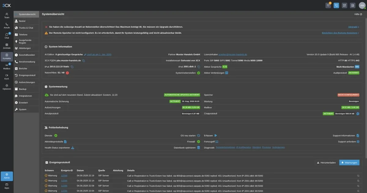Open Berichte in the admin menu

pyautogui.click(x=26, y=69)
